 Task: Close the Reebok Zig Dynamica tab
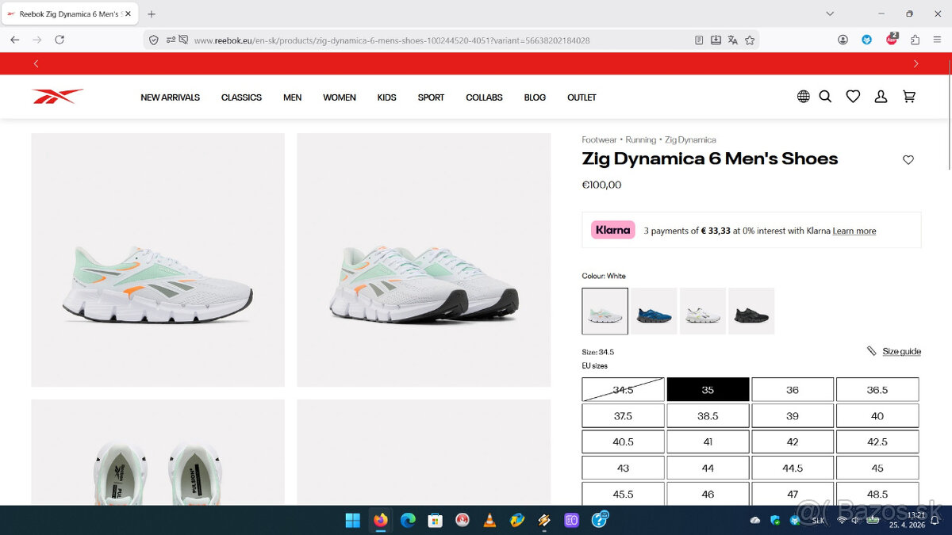[x=128, y=13]
